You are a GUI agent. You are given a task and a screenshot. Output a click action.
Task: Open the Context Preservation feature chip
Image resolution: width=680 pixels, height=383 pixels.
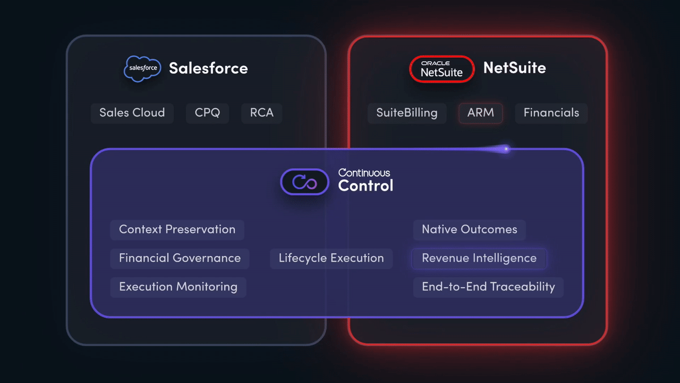[x=177, y=230]
